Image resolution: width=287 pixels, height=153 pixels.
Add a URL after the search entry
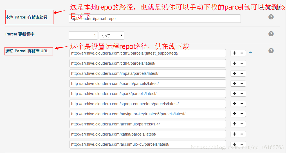pos(234,84)
